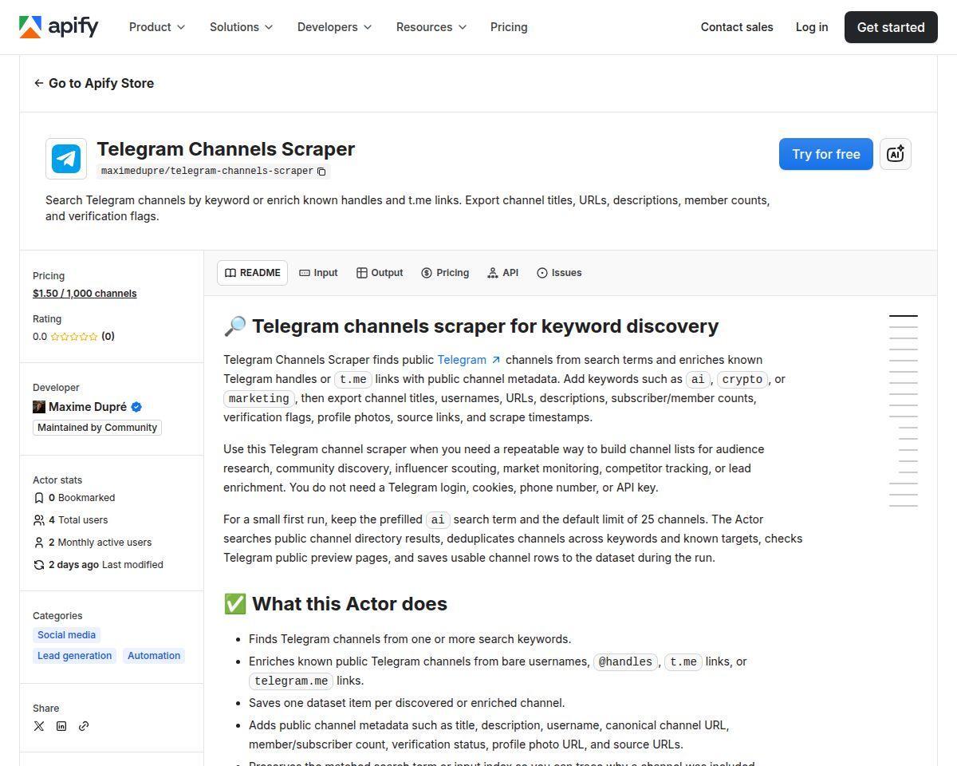This screenshot has width=957, height=766.
Task: Expand the Resources menu
Action: pyautogui.click(x=431, y=27)
